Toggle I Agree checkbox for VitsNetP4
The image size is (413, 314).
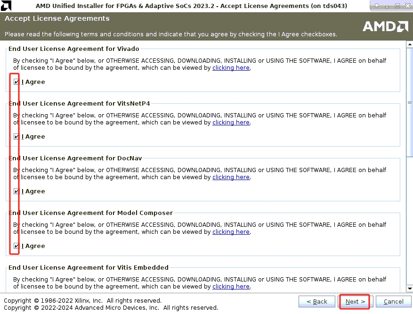coord(16,137)
